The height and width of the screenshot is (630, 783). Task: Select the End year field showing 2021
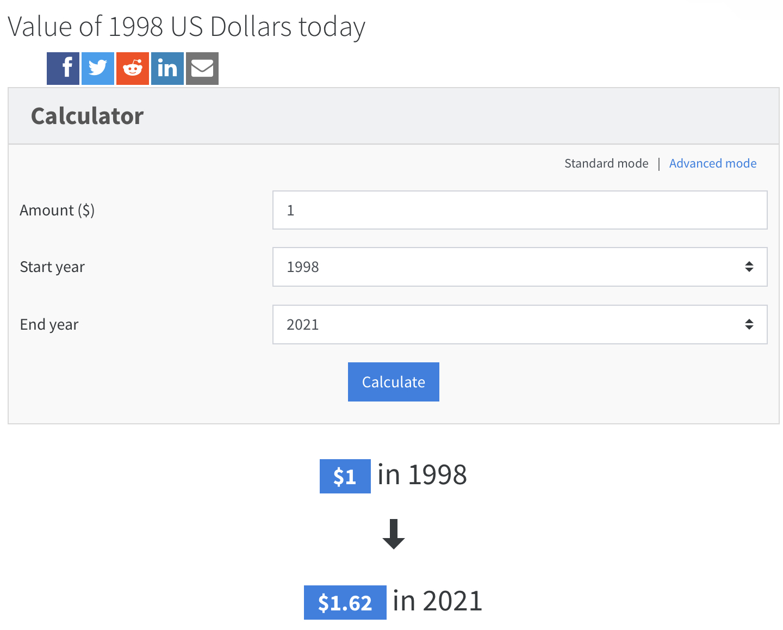click(x=520, y=324)
